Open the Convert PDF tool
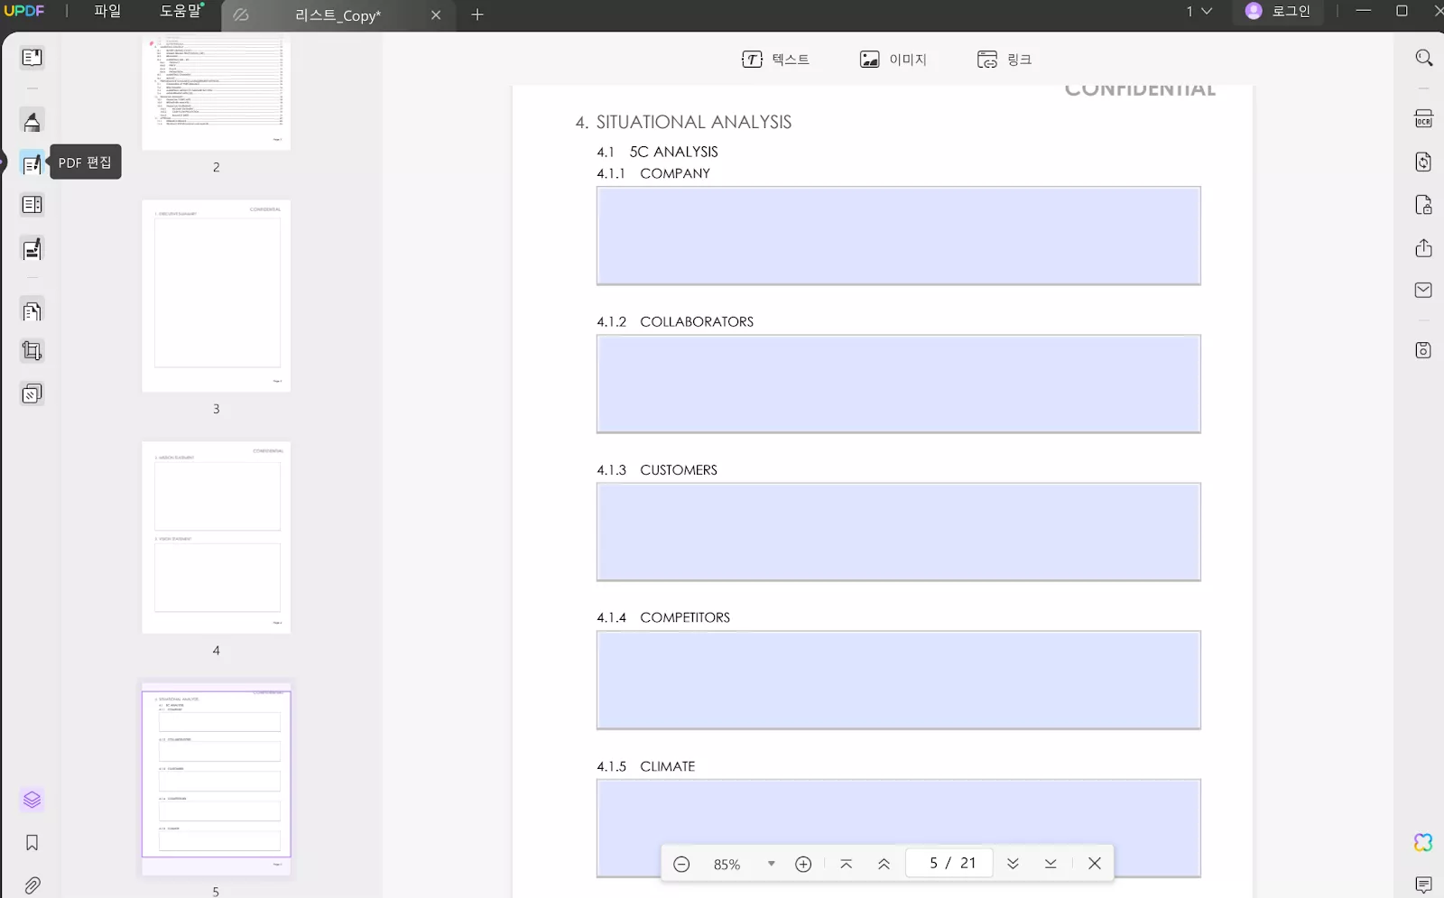 click(1423, 162)
